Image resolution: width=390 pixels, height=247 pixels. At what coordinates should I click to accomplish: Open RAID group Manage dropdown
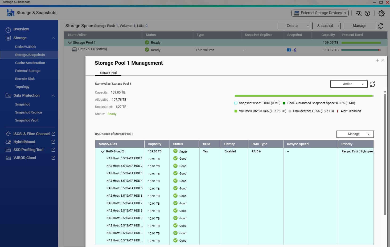355,134
